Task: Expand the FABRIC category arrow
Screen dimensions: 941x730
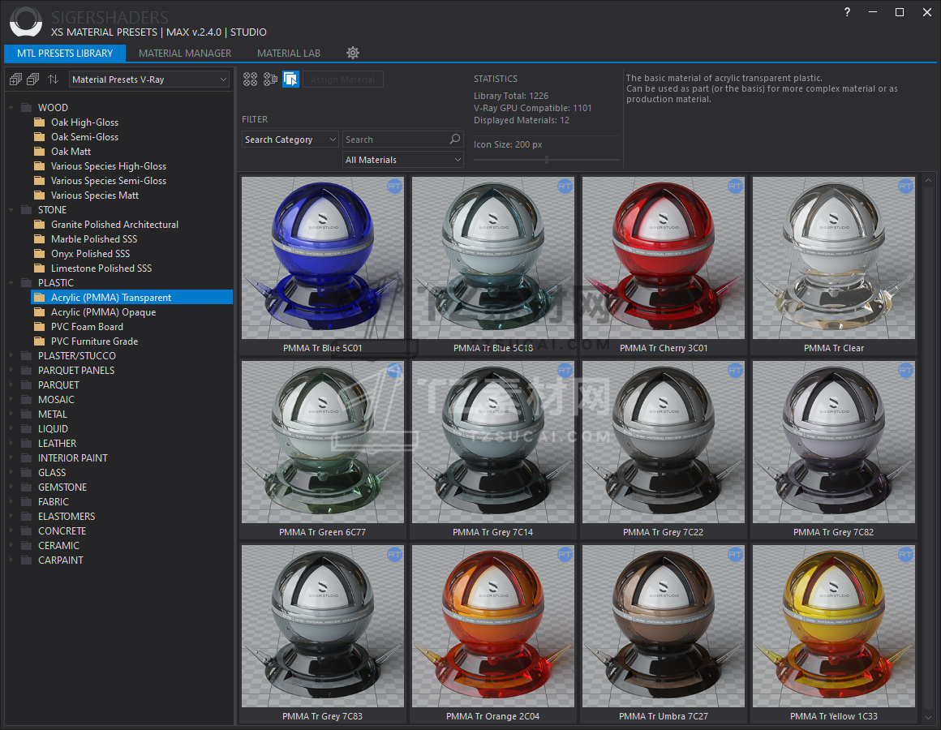Action: [11, 501]
